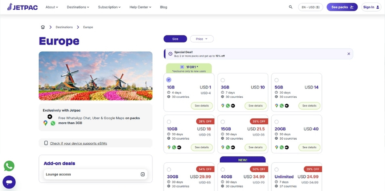Expand the Lounge access add-on

(143, 174)
